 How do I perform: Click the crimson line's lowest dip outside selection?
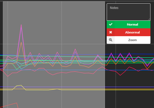tap(120, 75)
